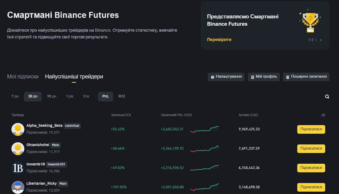Click the Main tag next to Ohtanishohei
This screenshot has width=339, height=194.
click(56, 145)
